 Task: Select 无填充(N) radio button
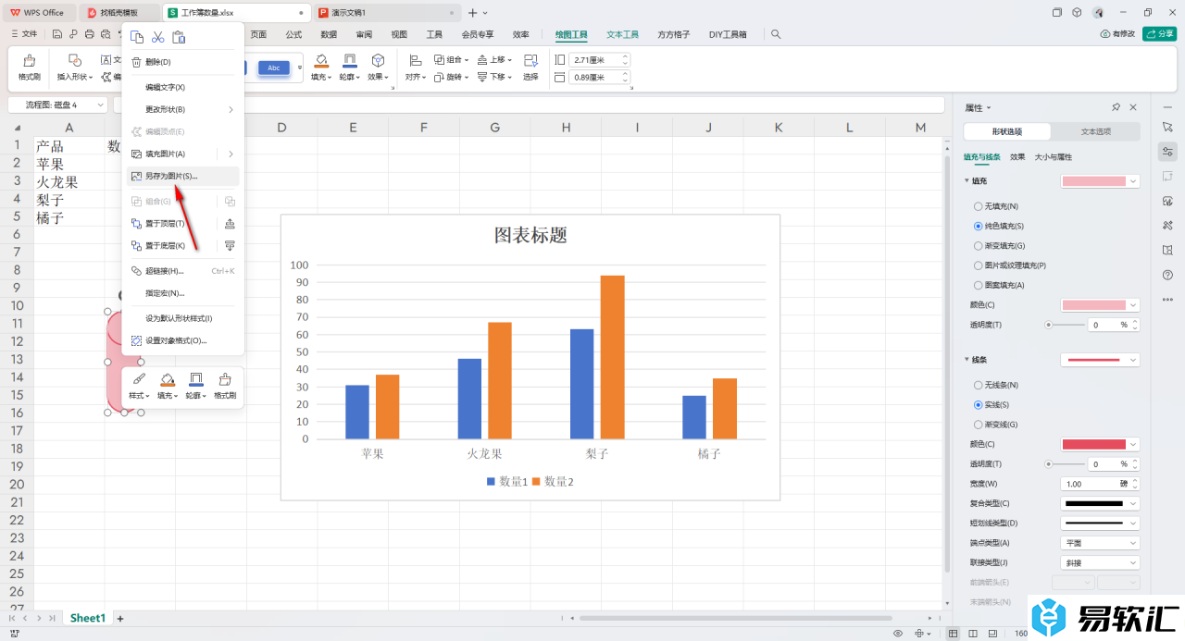[x=978, y=206]
